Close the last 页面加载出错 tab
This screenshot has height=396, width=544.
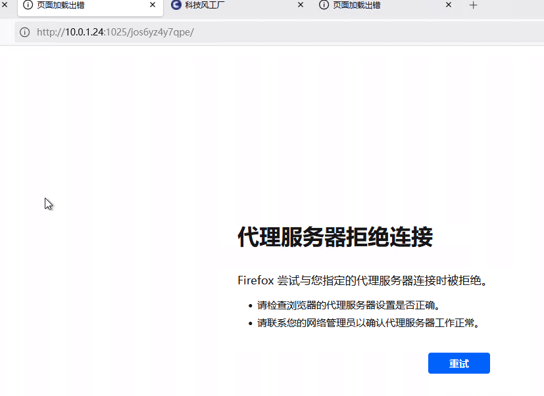(x=448, y=5)
